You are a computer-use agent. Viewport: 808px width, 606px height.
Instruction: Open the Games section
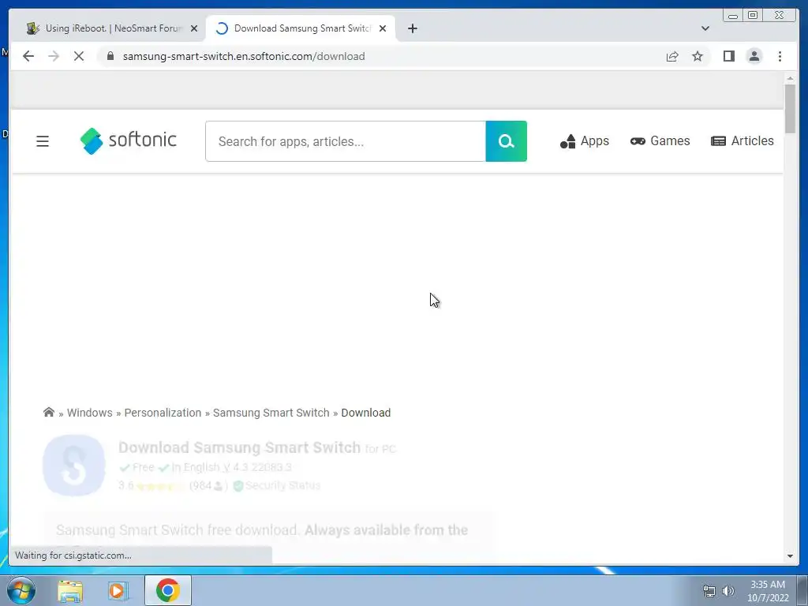tap(660, 140)
